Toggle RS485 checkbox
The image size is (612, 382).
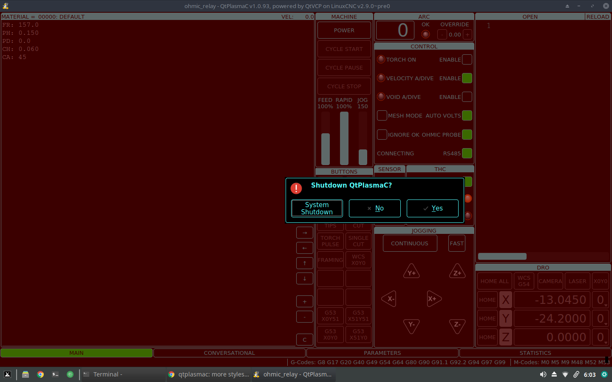tap(467, 153)
